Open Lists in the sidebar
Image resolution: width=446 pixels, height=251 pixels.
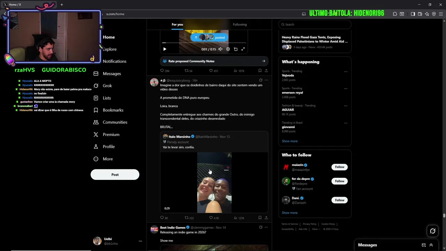tap(102, 98)
